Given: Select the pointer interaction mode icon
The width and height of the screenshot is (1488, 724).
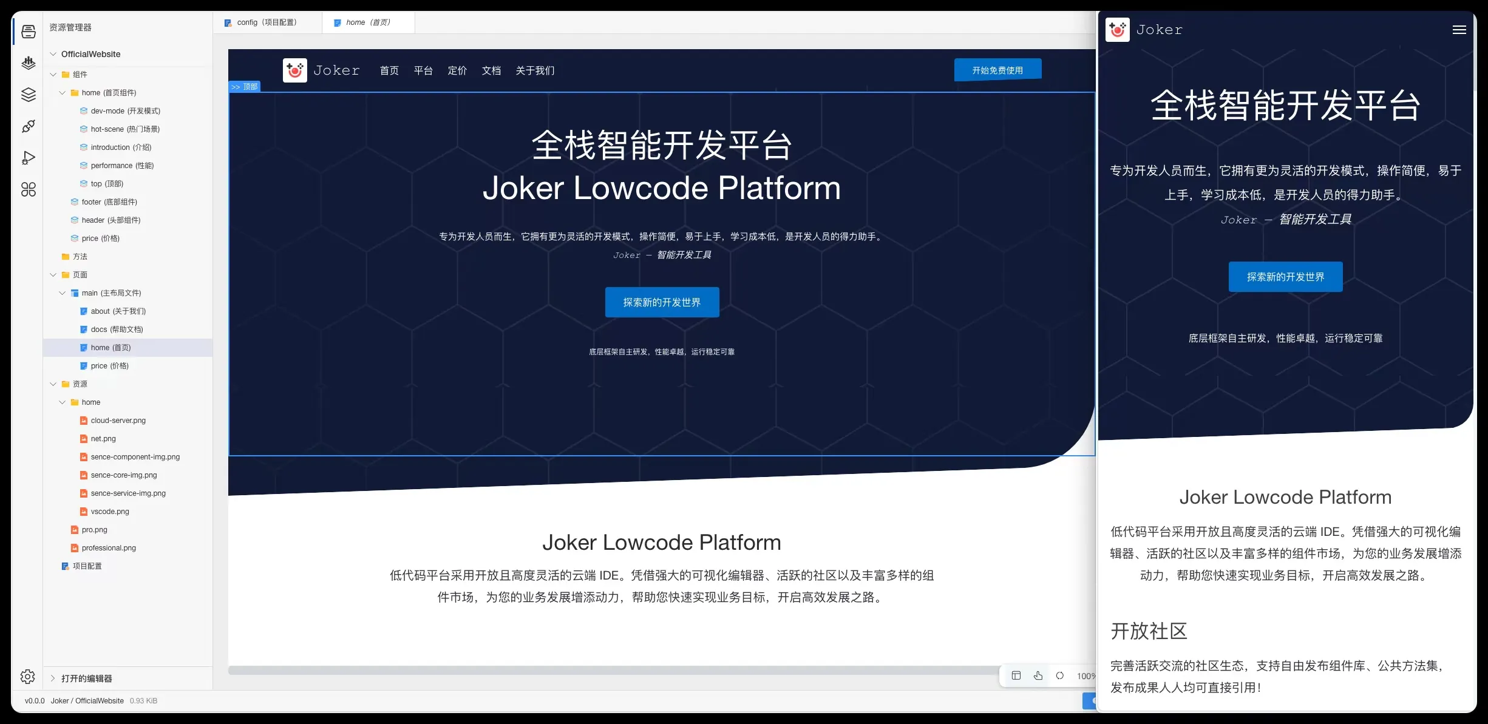Looking at the screenshot, I should coord(1039,675).
